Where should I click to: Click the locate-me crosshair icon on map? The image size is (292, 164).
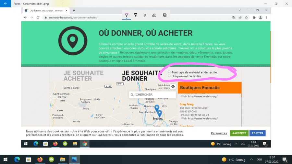[173, 87]
